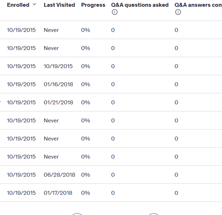This screenshot has width=222, height=215.
Task: Select the row last visited 06/28/2018
Action: tap(111, 175)
